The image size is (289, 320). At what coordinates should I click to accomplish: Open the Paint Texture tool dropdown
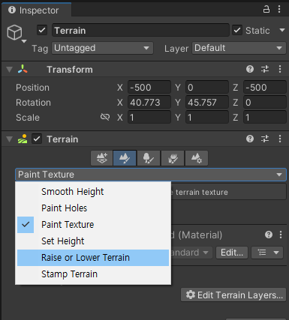[x=151, y=175]
